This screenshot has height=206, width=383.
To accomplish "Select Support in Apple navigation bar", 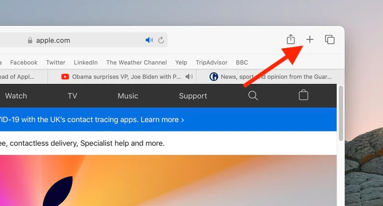I will 193,96.
